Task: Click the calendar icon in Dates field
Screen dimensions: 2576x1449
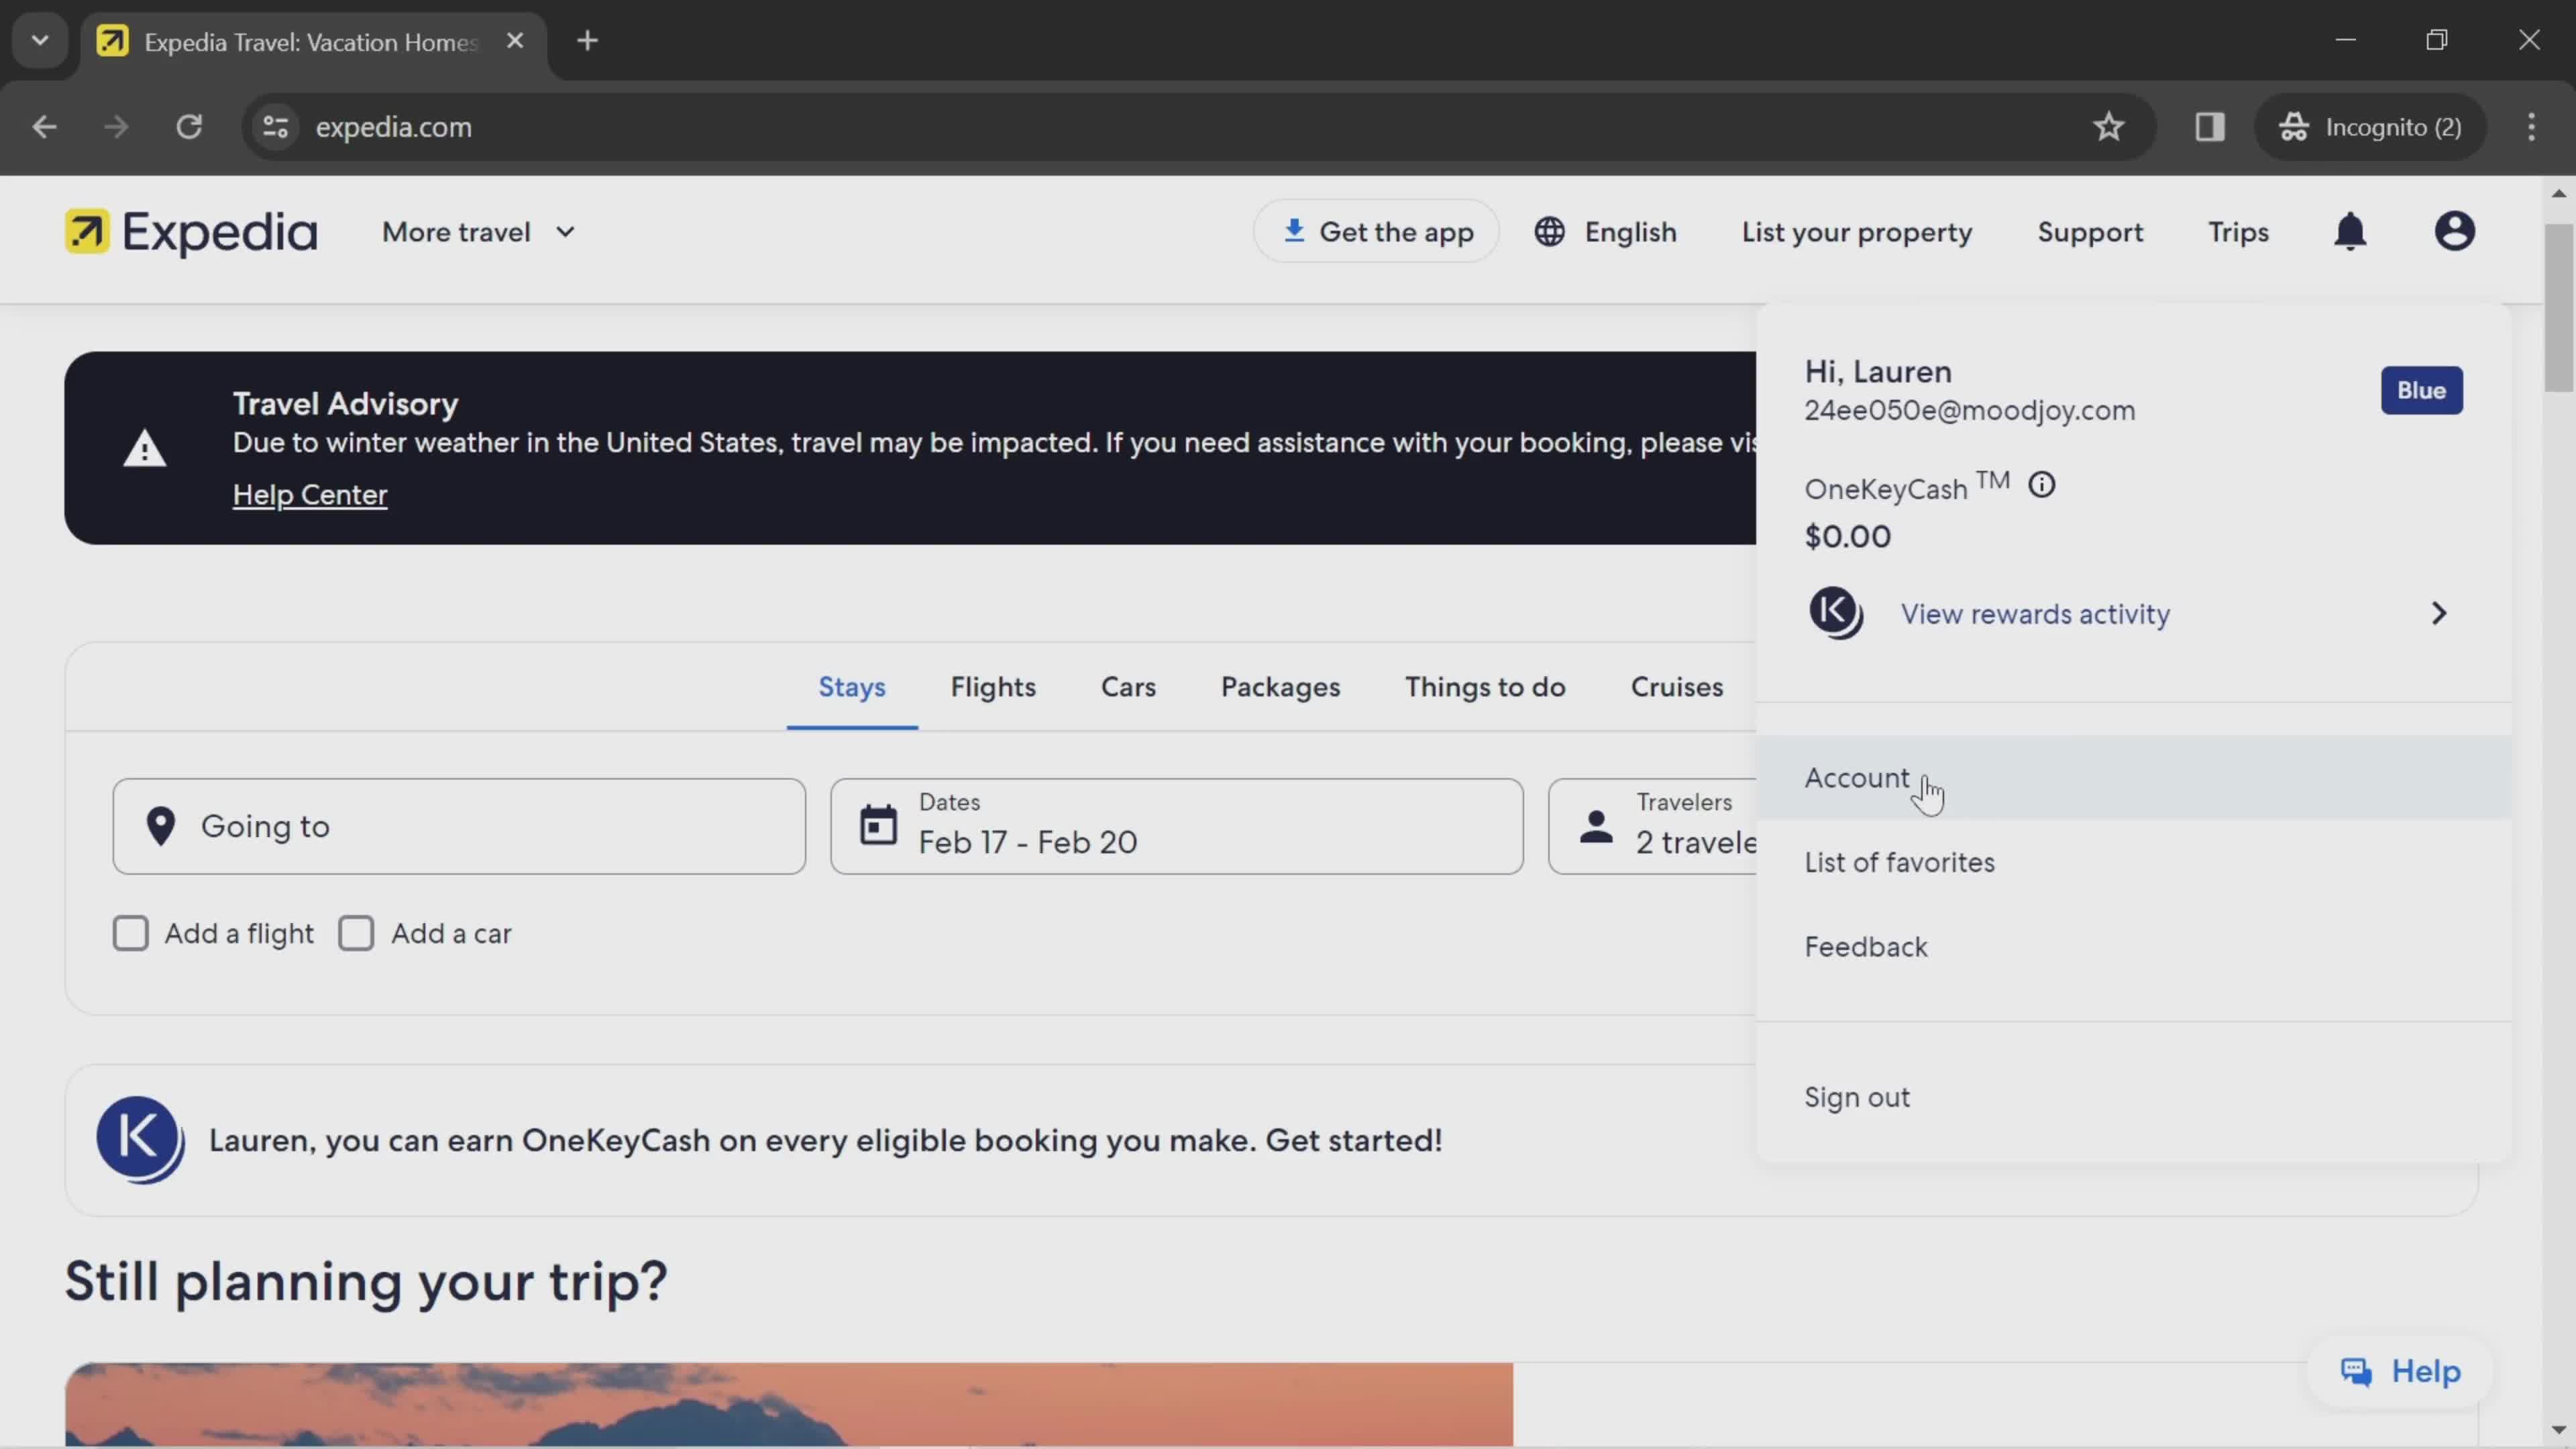Action: pos(878,826)
